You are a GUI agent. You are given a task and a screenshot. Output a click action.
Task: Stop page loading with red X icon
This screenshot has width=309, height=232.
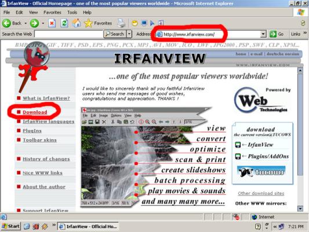click(x=52, y=23)
